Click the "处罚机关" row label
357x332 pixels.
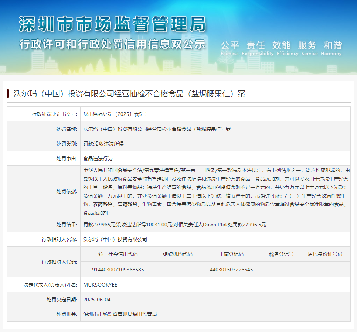coord(67,315)
